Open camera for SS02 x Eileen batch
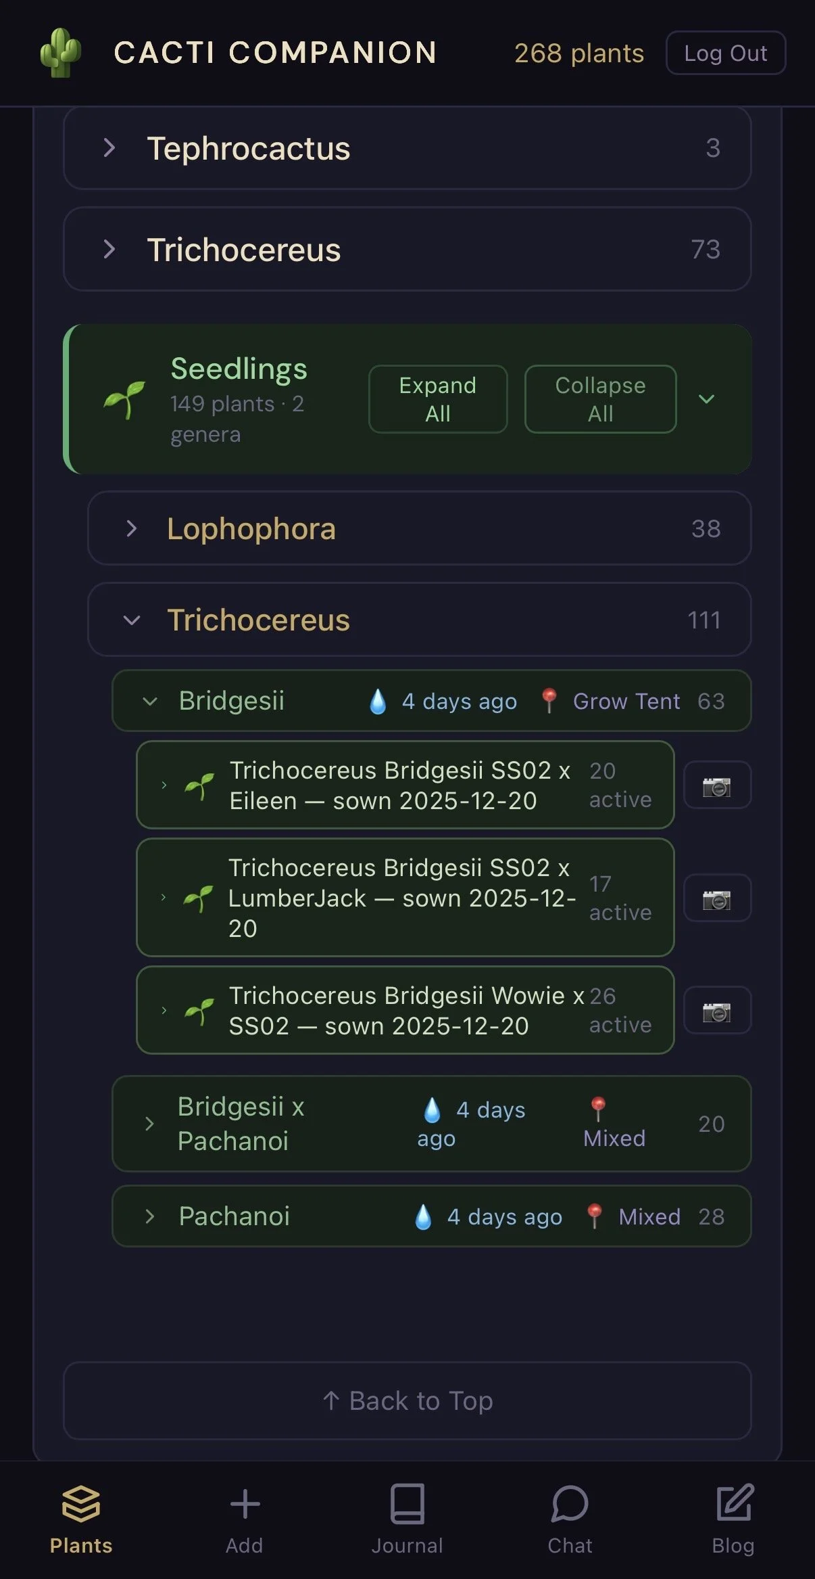The height and width of the screenshot is (1579, 815). click(717, 785)
